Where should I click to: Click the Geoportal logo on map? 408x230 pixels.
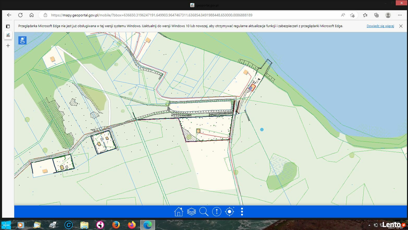(22, 40)
